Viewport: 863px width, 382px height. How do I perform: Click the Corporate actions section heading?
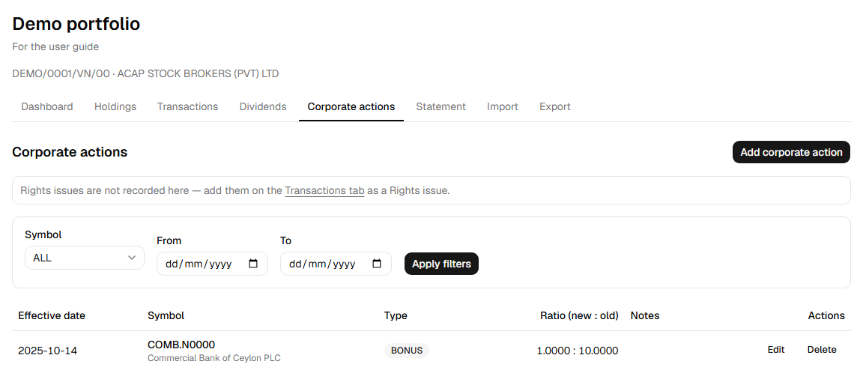[x=70, y=152]
